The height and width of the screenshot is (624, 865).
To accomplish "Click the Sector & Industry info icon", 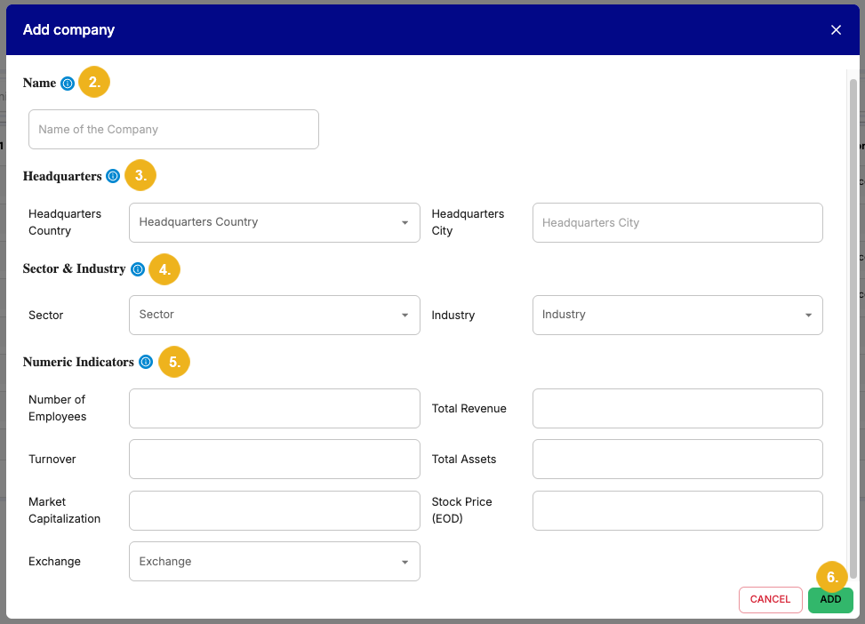I will [x=137, y=269].
